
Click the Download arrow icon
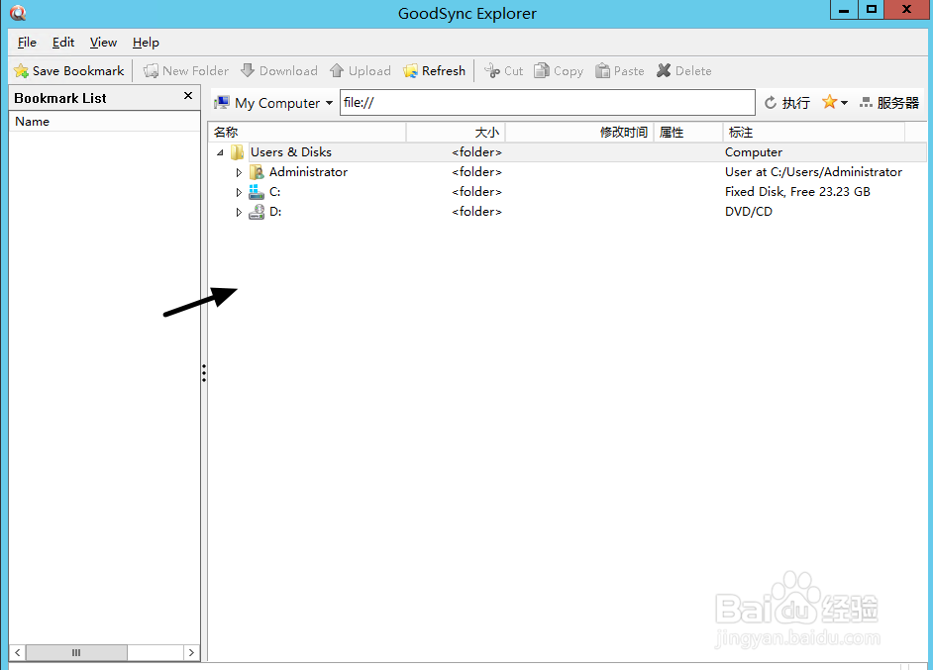(248, 70)
